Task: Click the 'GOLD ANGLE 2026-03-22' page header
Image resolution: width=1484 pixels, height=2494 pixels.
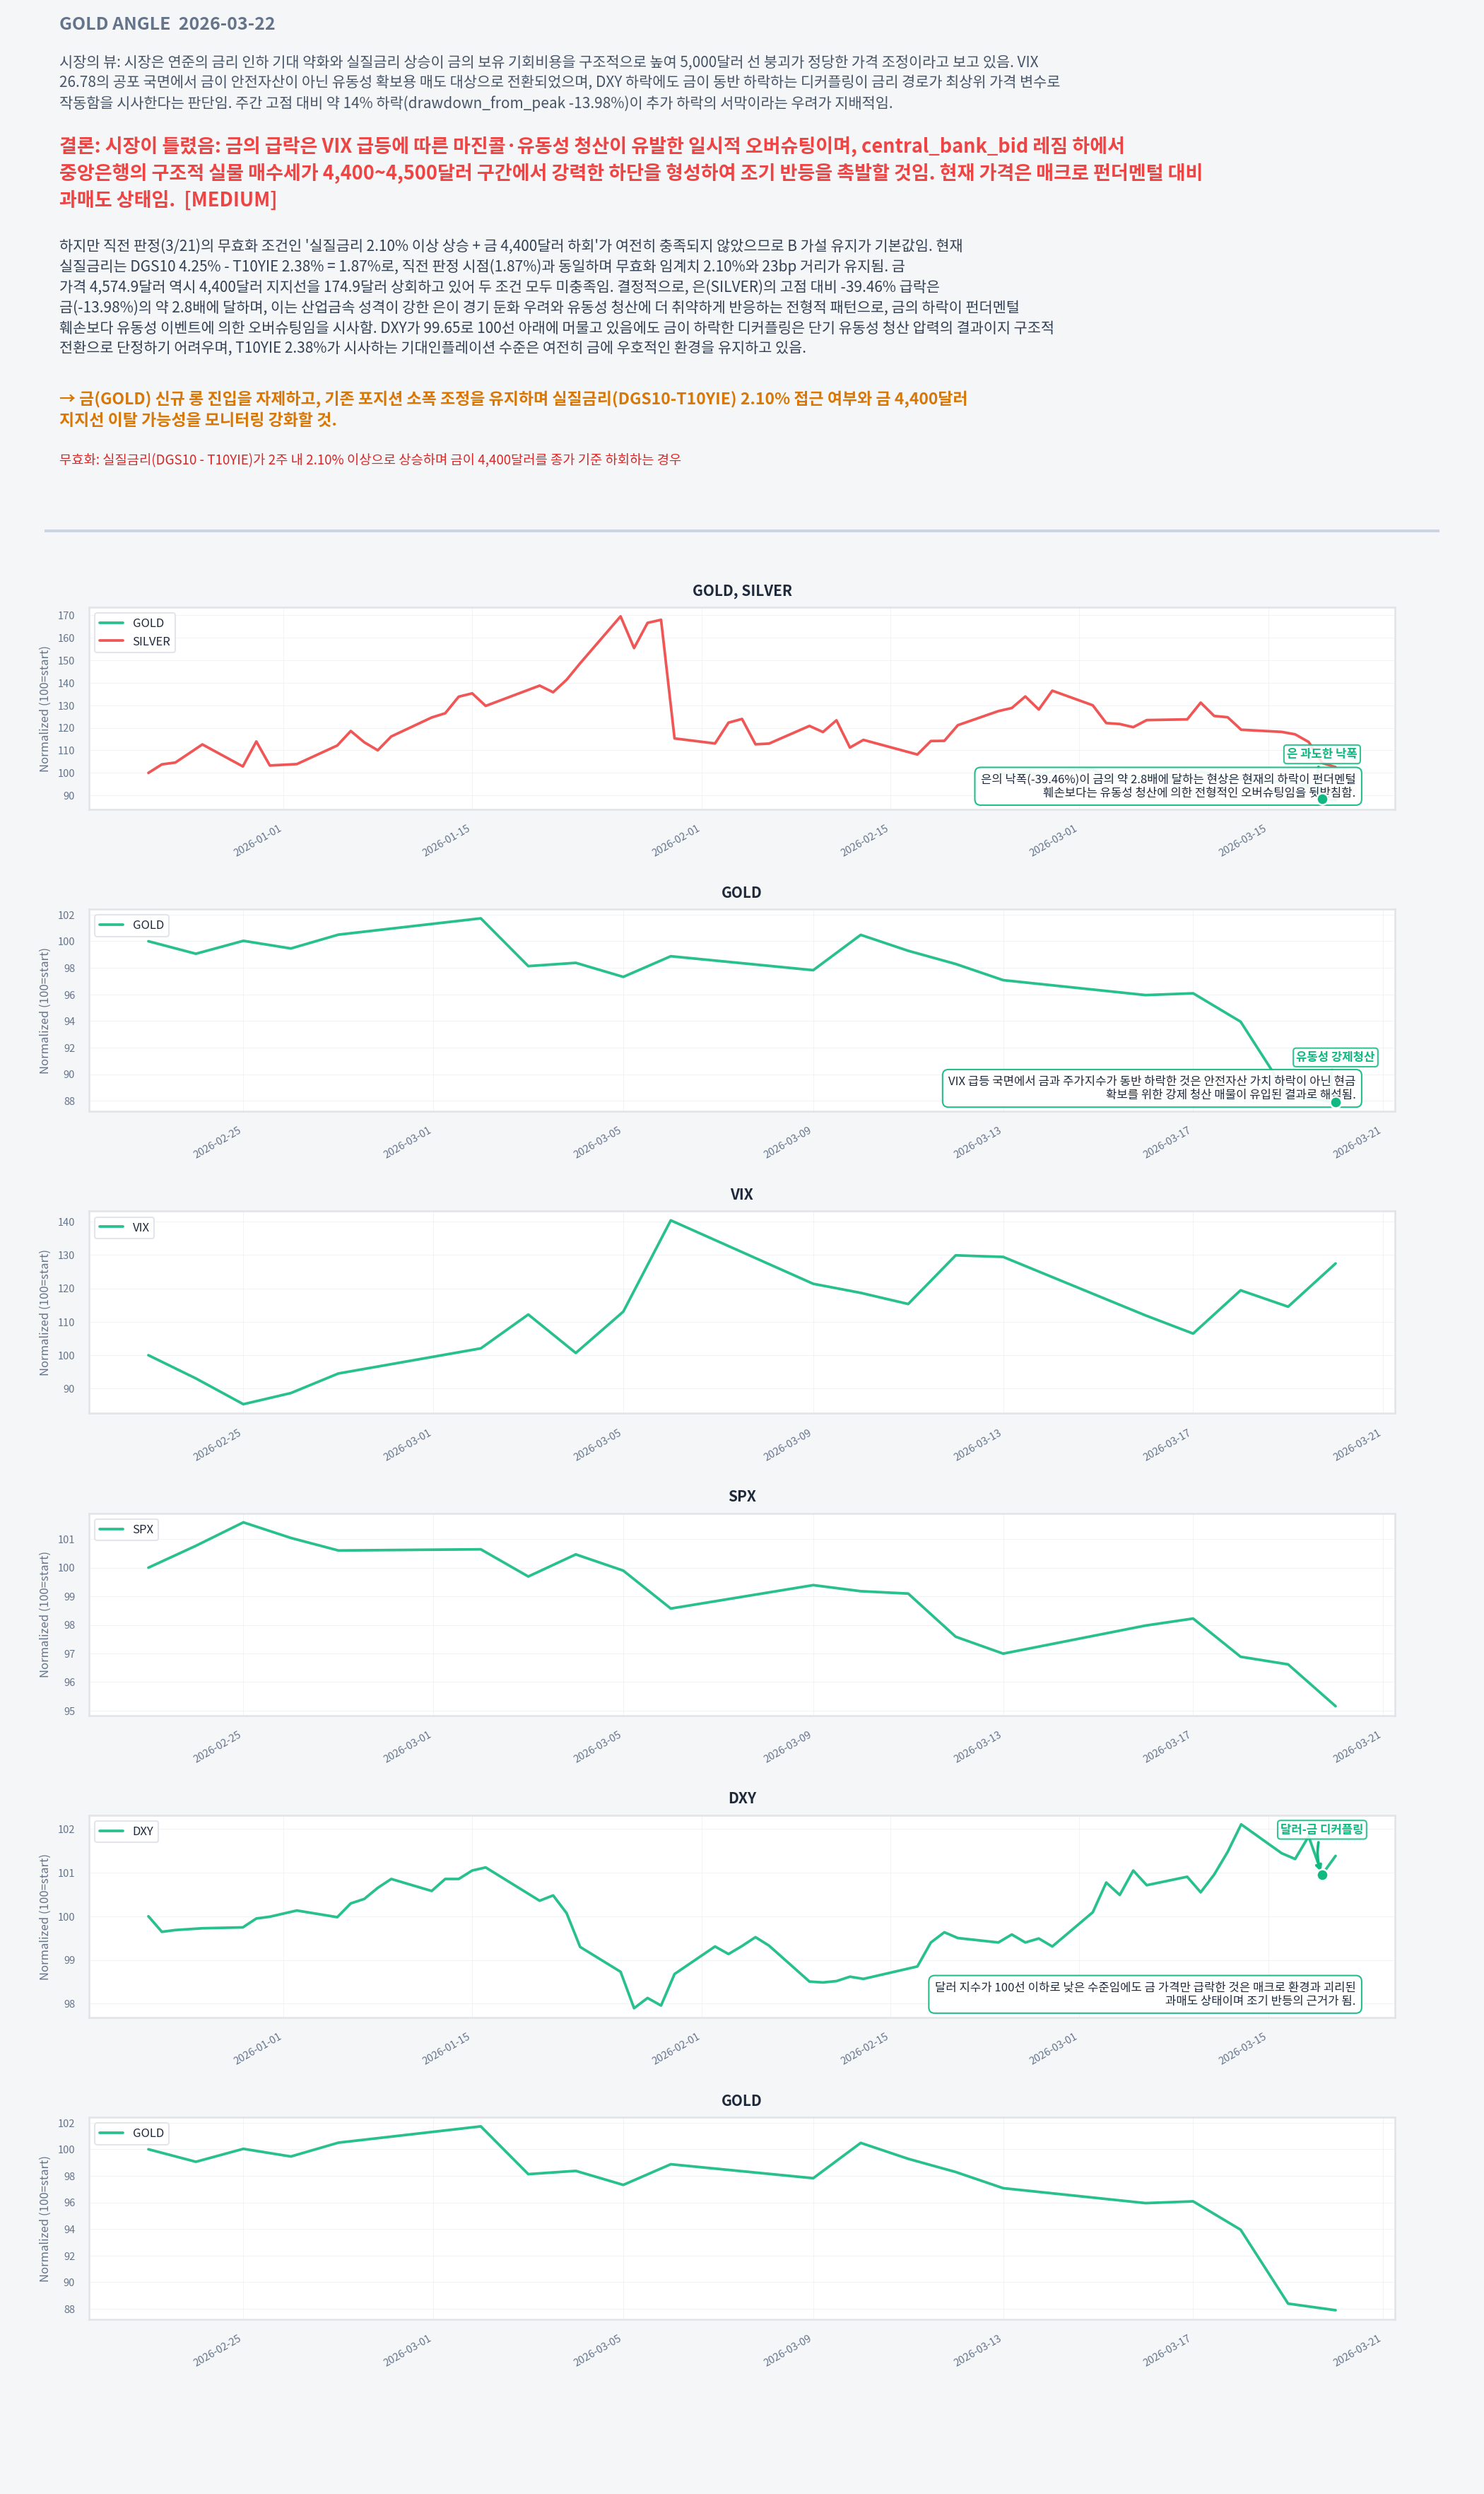Action: point(167,23)
